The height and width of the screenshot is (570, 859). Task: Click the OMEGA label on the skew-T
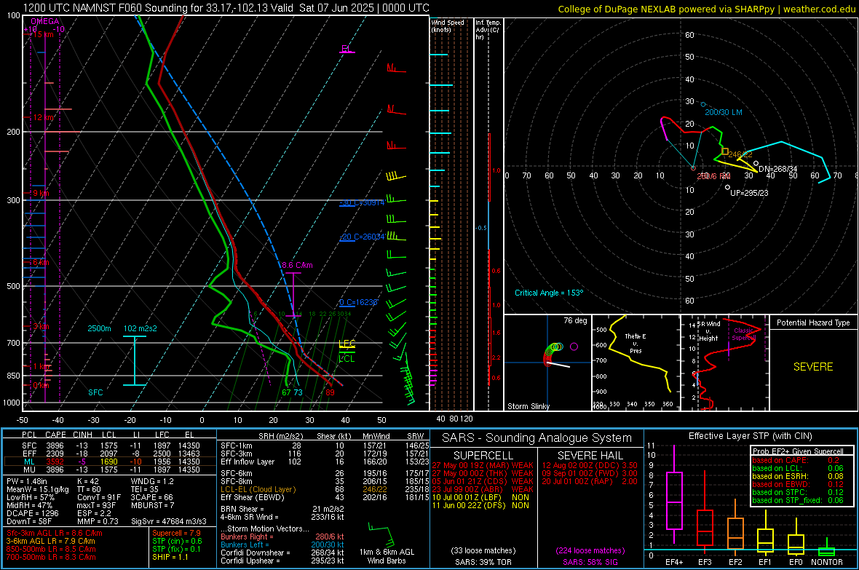pyautogui.click(x=45, y=21)
